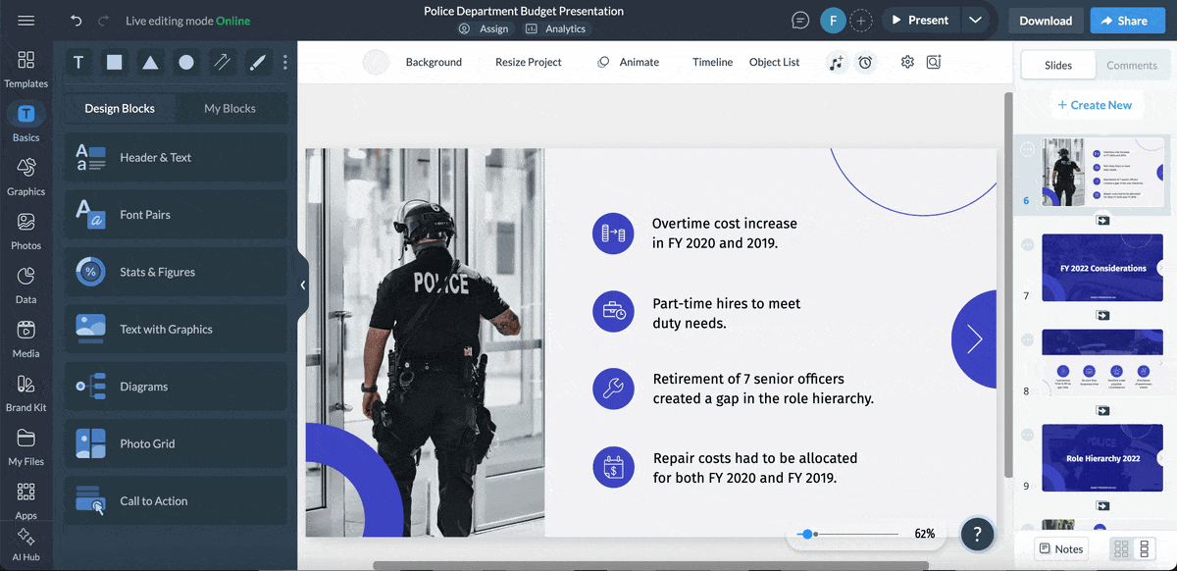The image size is (1177, 571).
Task: Open Font Pairs design blocks
Action: [x=177, y=214]
